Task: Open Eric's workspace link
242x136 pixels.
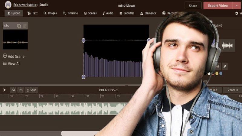Action: [x=25, y=5]
